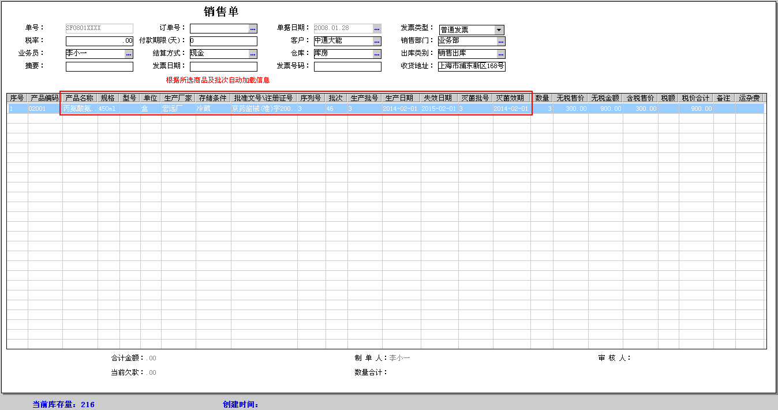Open the 单据日期 date picker ellipsis button
778x410 pixels.
tap(377, 28)
